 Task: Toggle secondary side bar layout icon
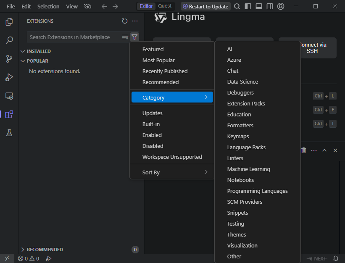270,6
